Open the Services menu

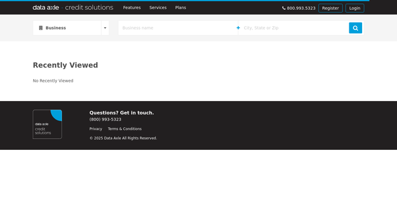[158, 8]
